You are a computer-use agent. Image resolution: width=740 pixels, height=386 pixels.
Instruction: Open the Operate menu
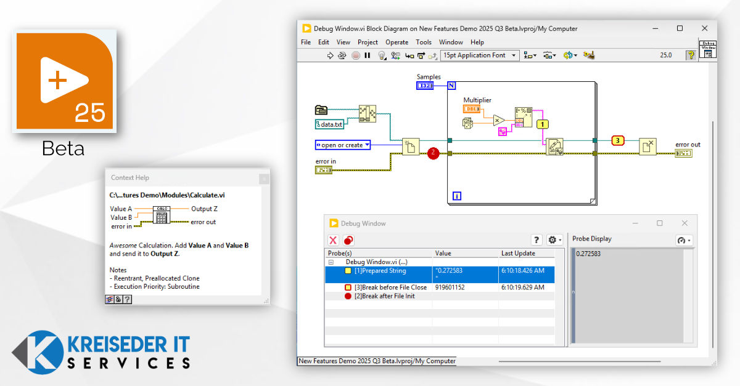click(397, 42)
